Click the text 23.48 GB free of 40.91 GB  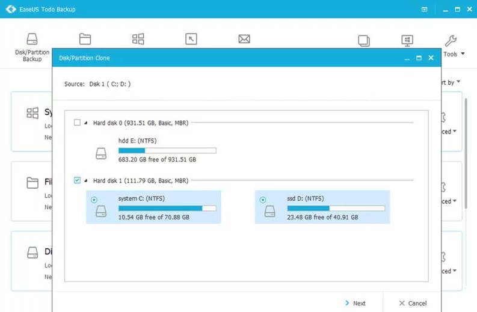pos(322,217)
